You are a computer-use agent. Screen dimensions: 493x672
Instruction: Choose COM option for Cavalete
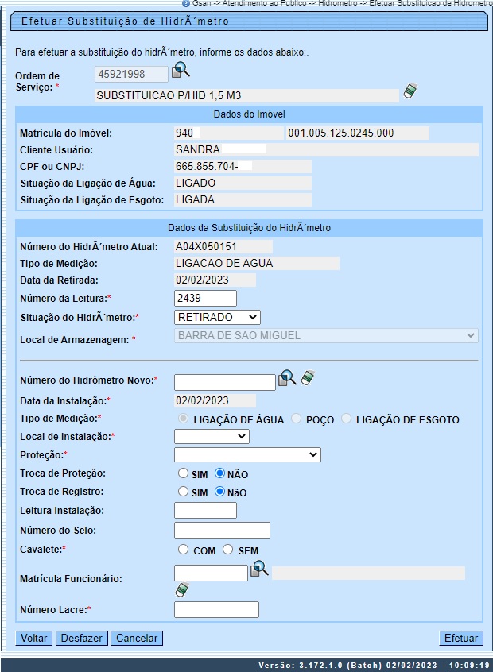tap(184, 550)
